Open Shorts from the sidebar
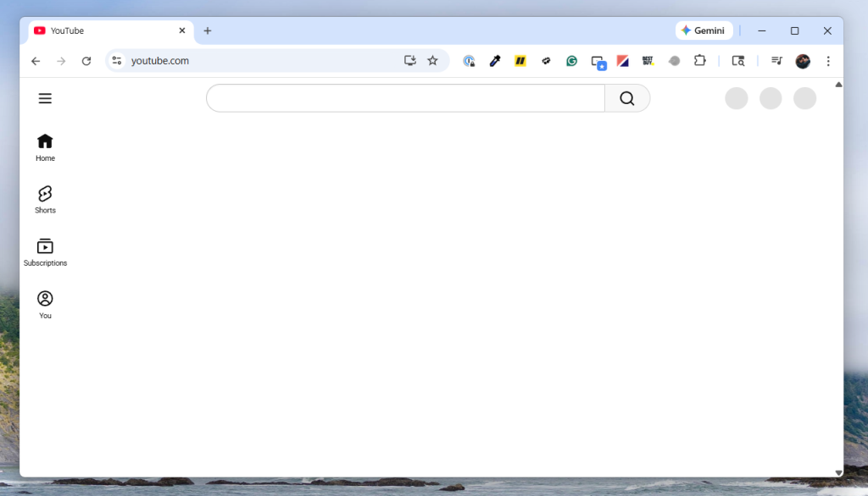Image resolution: width=868 pixels, height=496 pixels. coord(45,199)
